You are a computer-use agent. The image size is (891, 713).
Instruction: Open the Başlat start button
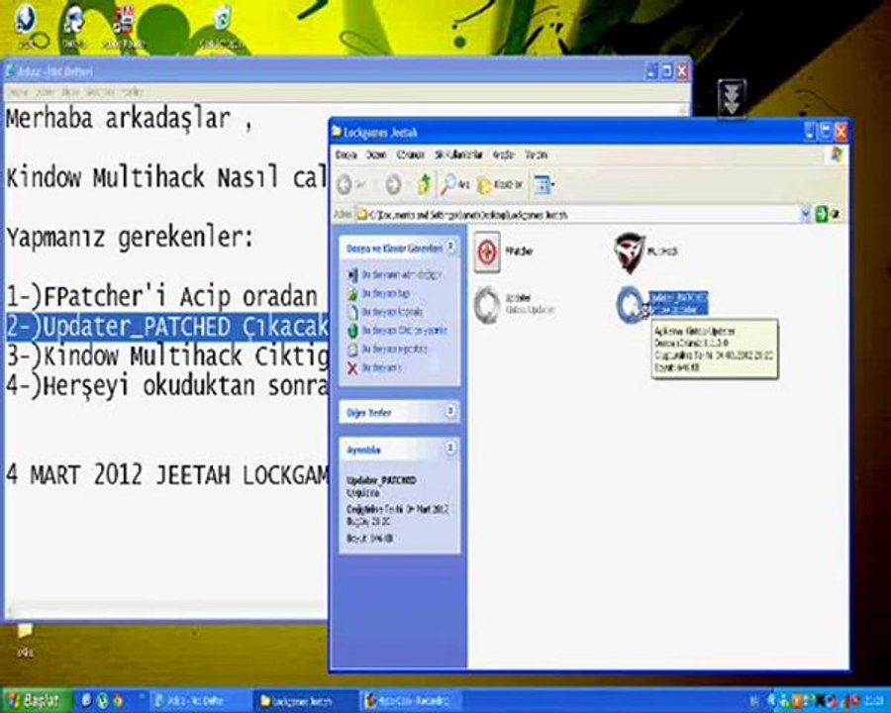pos(36,700)
